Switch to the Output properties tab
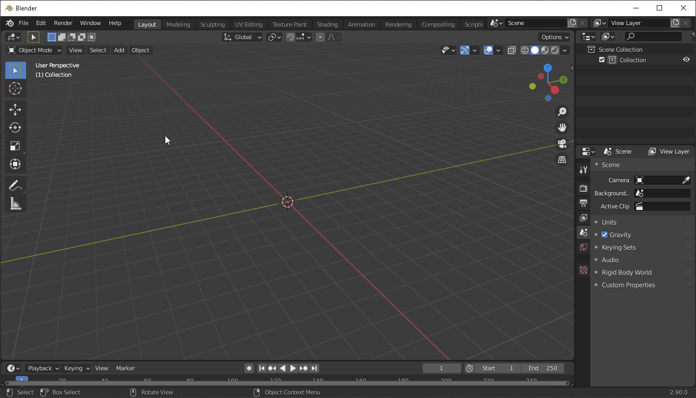This screenshot has width=696, height=398. click(x=583, y=203)
